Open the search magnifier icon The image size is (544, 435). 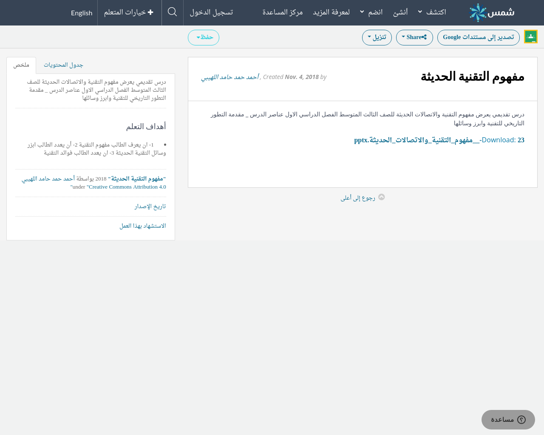(x=172, y=12)
